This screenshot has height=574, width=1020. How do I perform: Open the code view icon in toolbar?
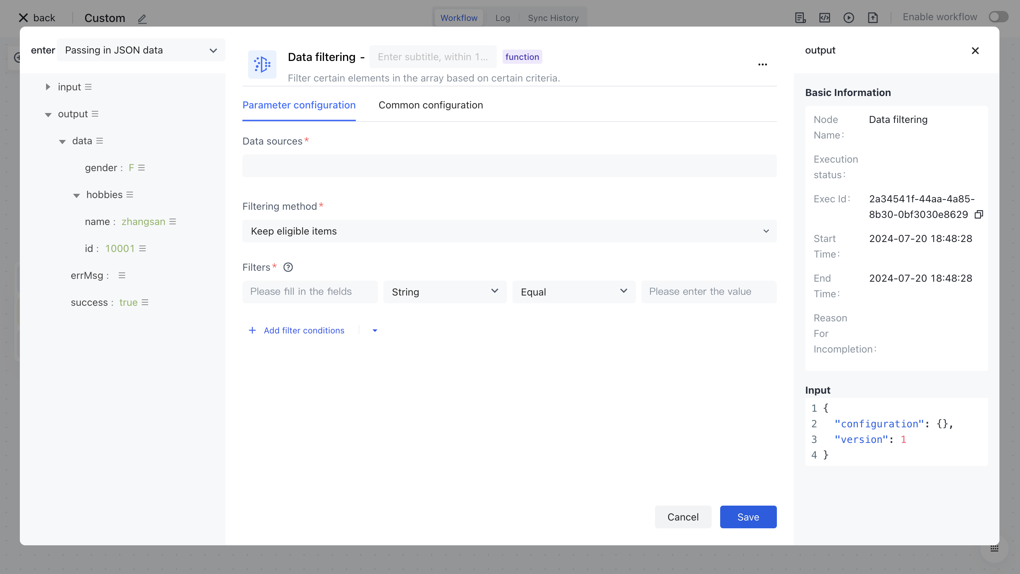(x=824, y=18)
